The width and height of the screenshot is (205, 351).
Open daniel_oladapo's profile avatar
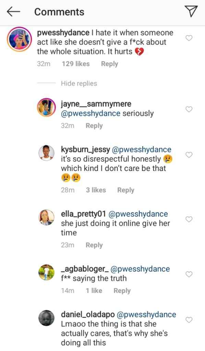(x=46, y=318)
